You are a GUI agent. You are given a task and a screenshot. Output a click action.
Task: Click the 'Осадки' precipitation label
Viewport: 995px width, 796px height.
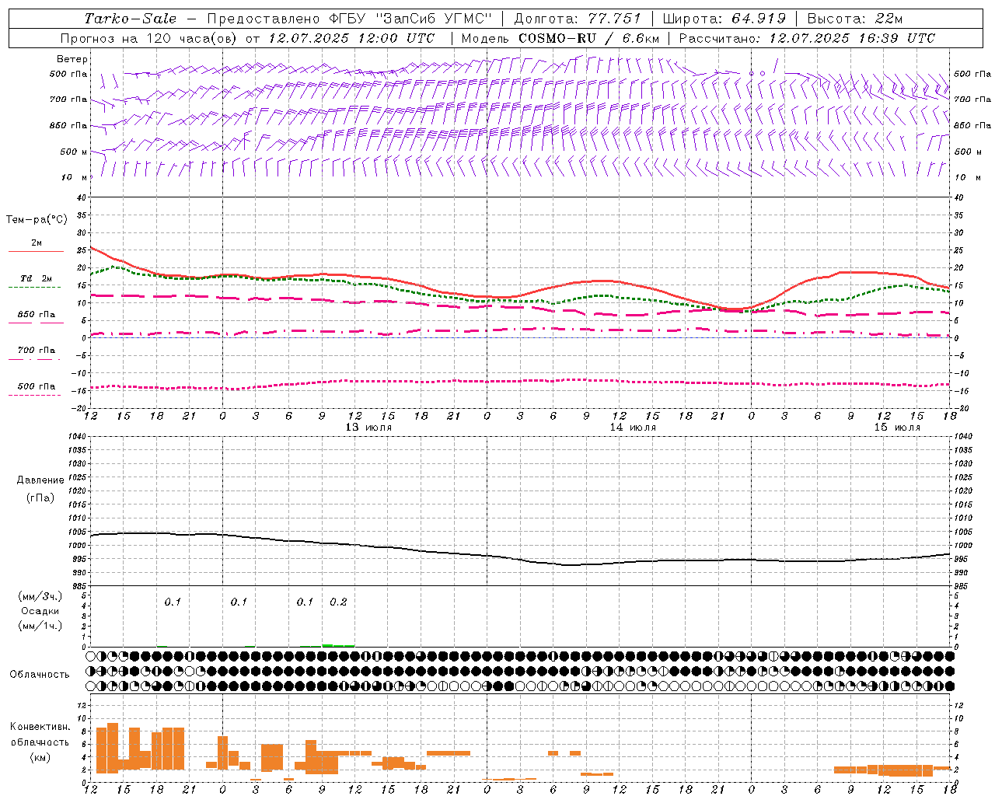[x=40, y=611]
